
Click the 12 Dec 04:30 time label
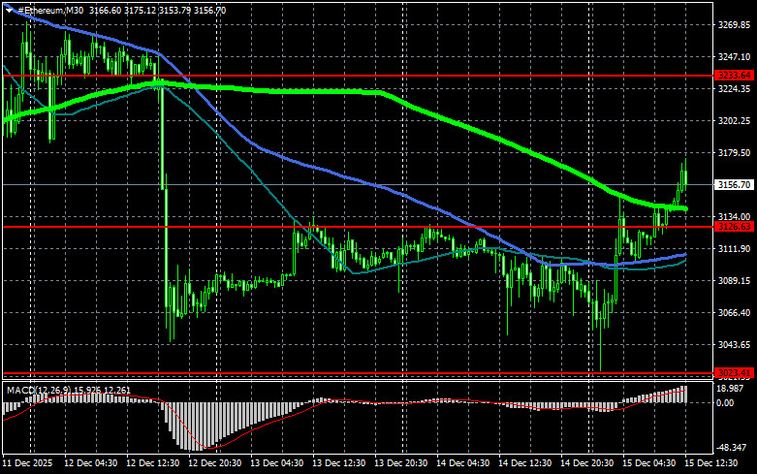tap(90, 463)
